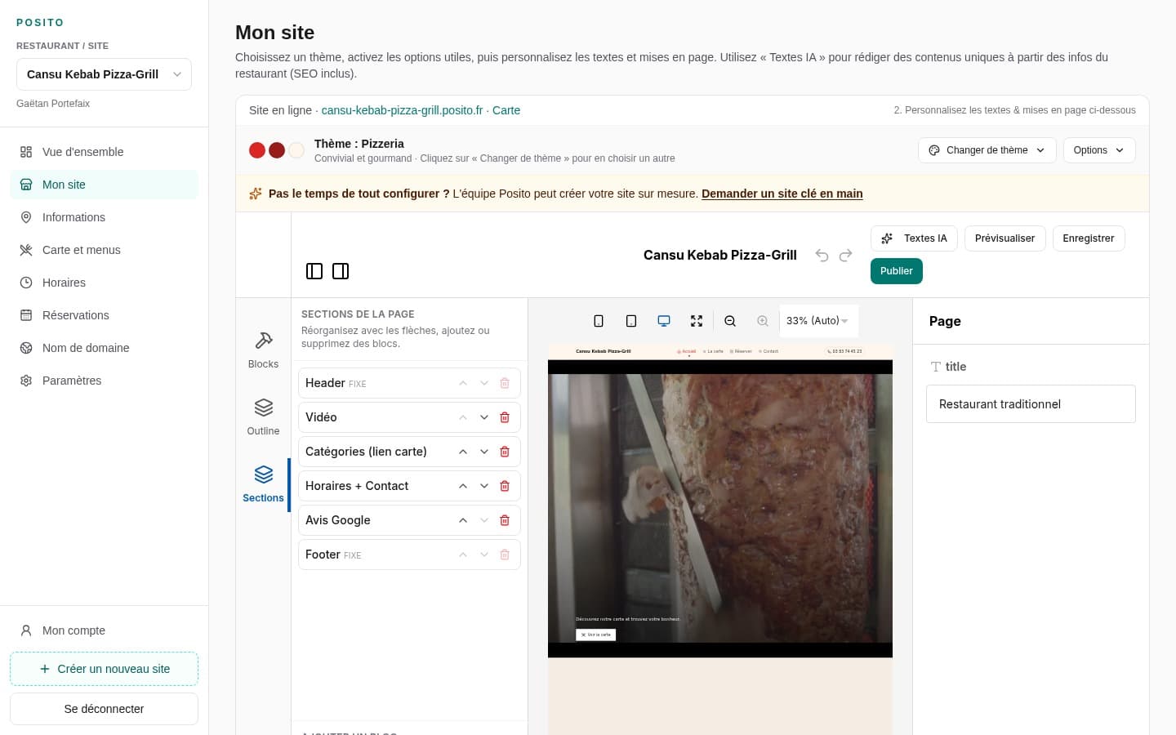Click the kebab video preview thumbnail
1176x735 pixels.
[x=720, y=509]
